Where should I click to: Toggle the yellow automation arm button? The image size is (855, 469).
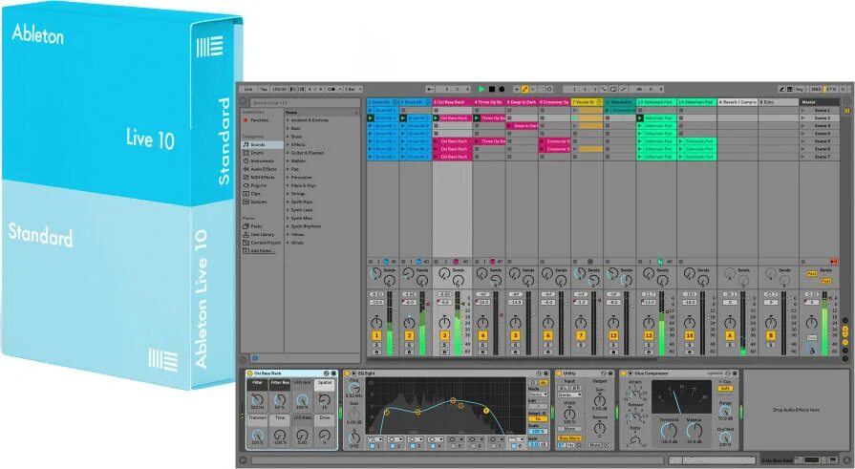click(525, 89)
